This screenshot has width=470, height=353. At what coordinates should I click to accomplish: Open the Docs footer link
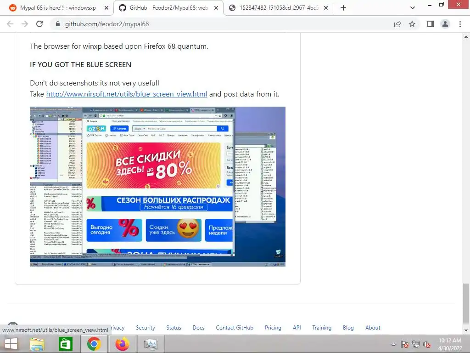click(198, 328)
